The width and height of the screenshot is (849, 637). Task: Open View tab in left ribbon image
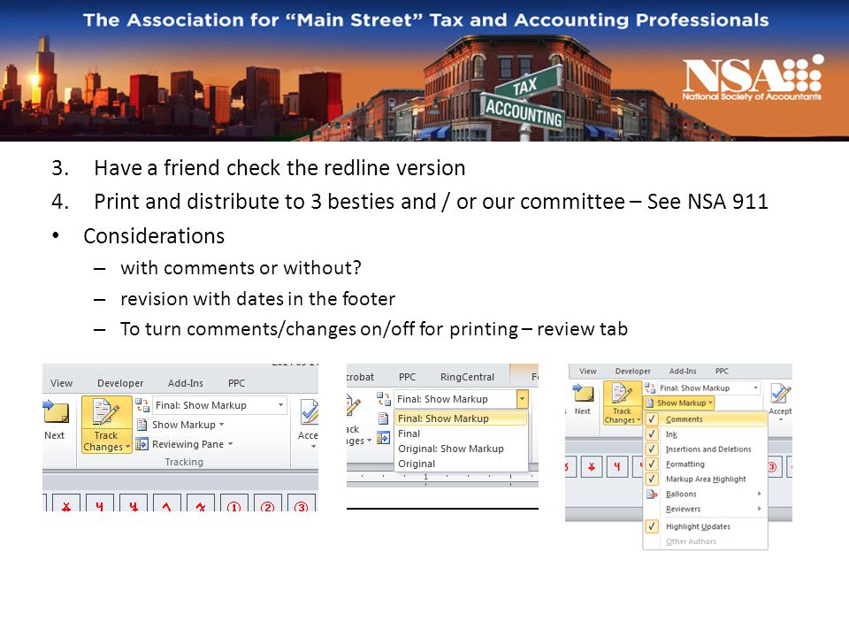point(61,383)
